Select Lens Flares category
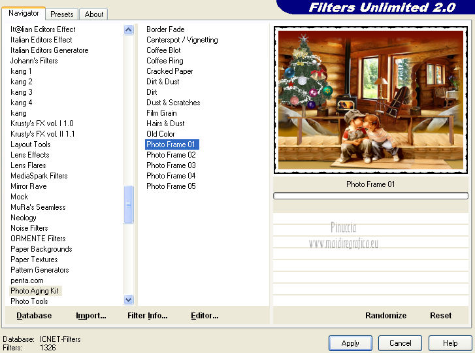475x353 pixels. point(28,165)
